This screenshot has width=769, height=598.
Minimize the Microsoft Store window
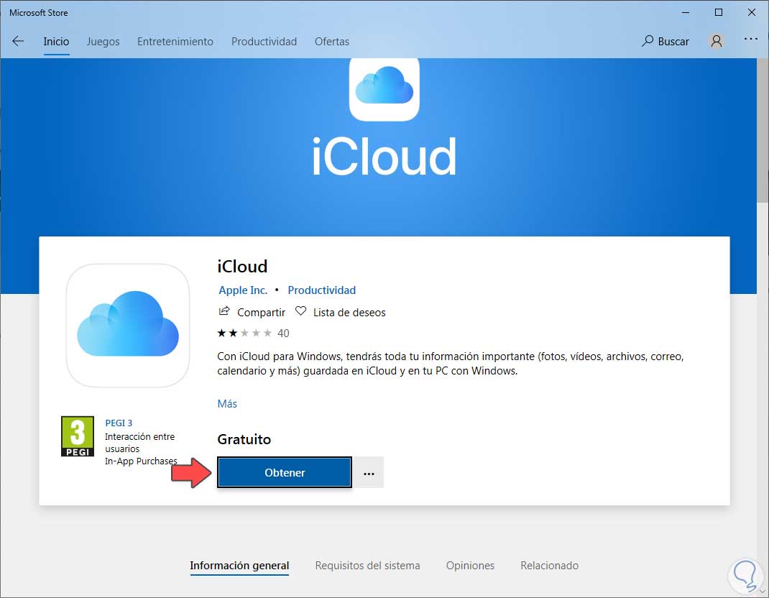pyautogui.click(x=686, y=12)
